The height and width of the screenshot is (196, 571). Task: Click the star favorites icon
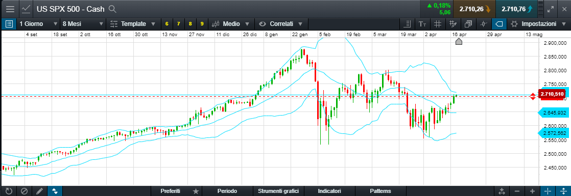[x=196, y=191]
